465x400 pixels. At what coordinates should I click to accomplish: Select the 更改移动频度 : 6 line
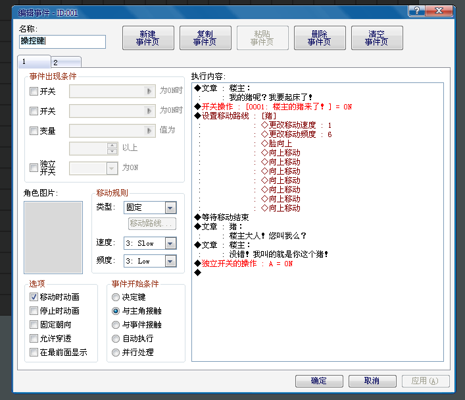296,134
